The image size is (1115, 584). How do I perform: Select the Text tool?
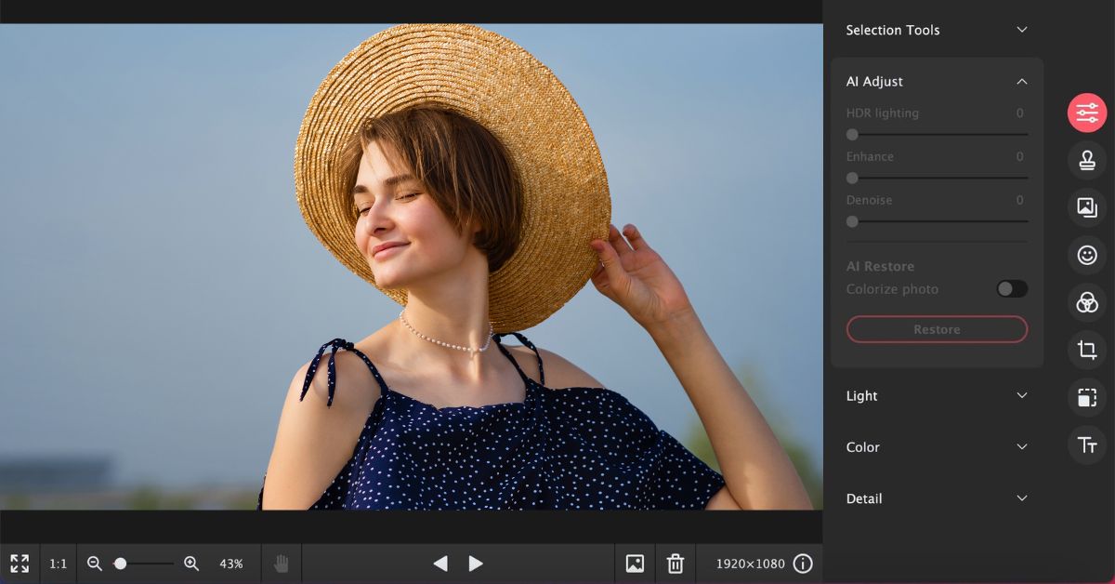pyautogui.click(x=1086, y=445)
